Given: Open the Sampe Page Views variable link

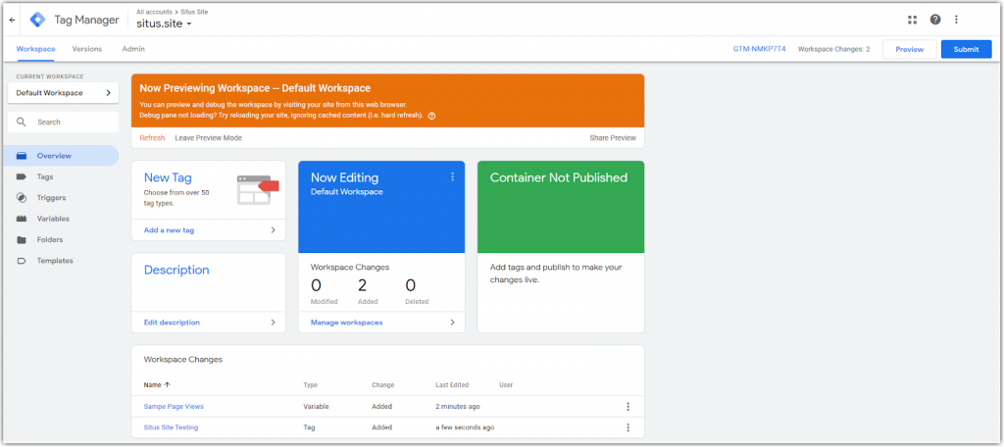Looking at the screenshot, I should pos(174,407).
